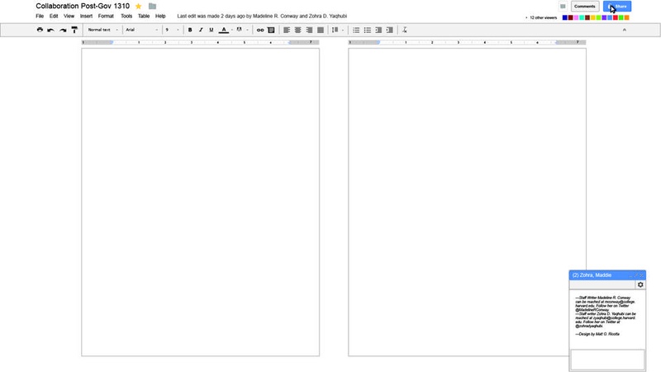Viewport: 661px width, 372px height.
Task: Clear formatting with the Tx icon
Action: (x=404, y=30)
